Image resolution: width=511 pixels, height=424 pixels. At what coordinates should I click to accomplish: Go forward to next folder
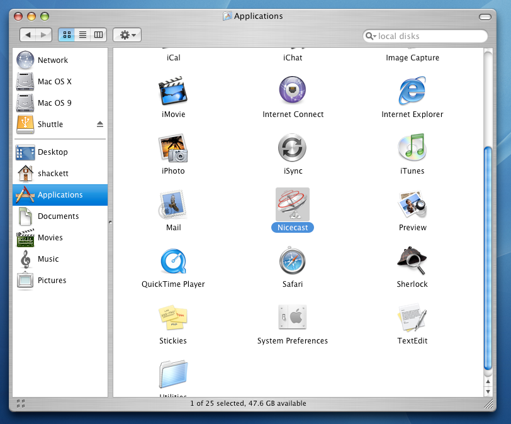[43, 35]
